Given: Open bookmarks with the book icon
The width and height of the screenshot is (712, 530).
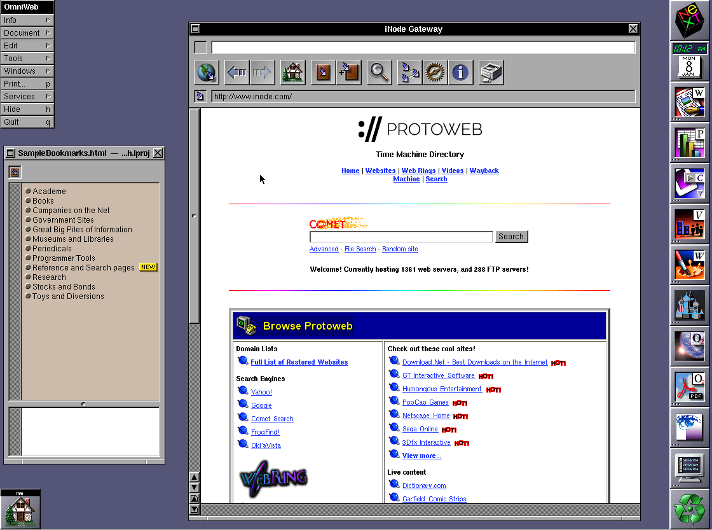Looking at the screenshot, I should pos(324,73).
